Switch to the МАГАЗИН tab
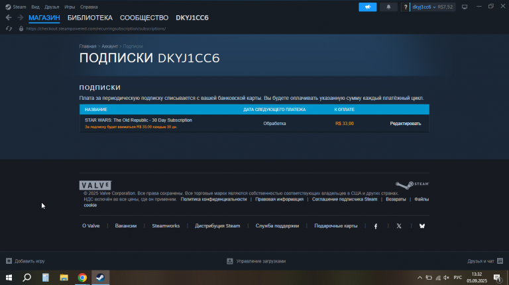 coord(44,18)
